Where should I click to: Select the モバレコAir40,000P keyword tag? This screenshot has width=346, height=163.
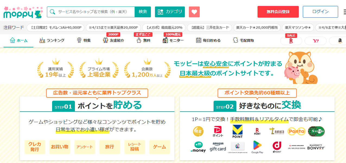click(x=56, y=28)
